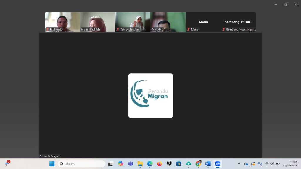The image size is (301, 169).
Task: Show hidden system tray icons
Action: 239,164
